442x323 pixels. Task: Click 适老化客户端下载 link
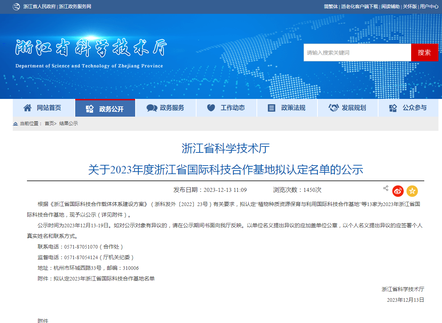point(360,7)
